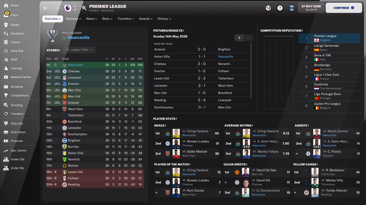Open Competitions in the sidebar
The height and width of the screenshot is (205, 366).
(x=20, y=95)
